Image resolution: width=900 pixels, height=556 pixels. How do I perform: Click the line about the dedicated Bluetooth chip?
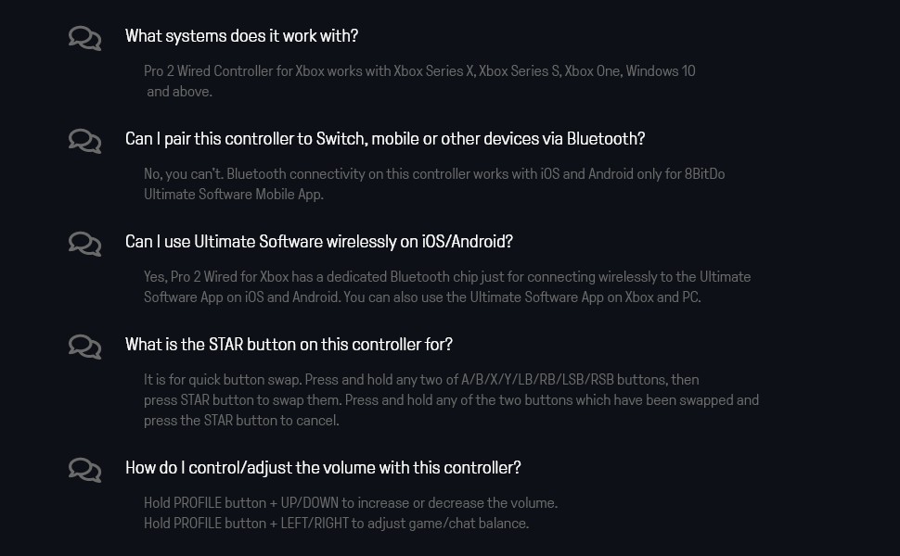[446, 277]
